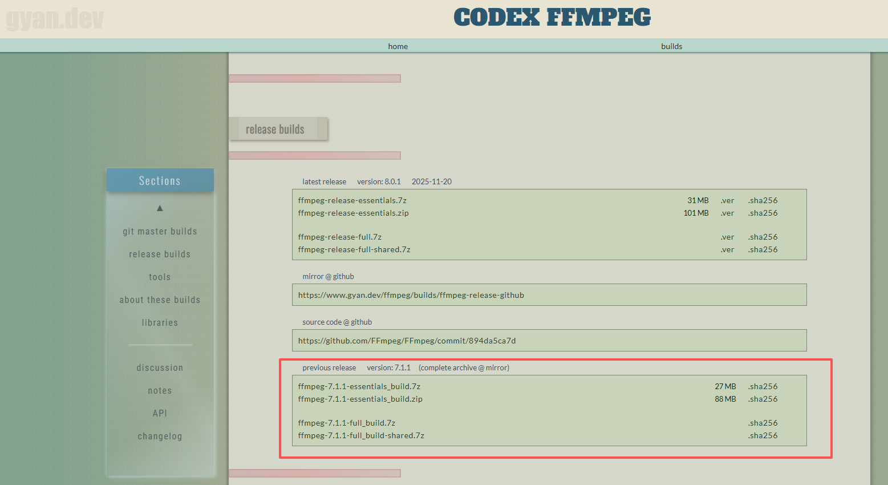Click the gyan.dev logo
Screen dimensions: 888x485
54,19
